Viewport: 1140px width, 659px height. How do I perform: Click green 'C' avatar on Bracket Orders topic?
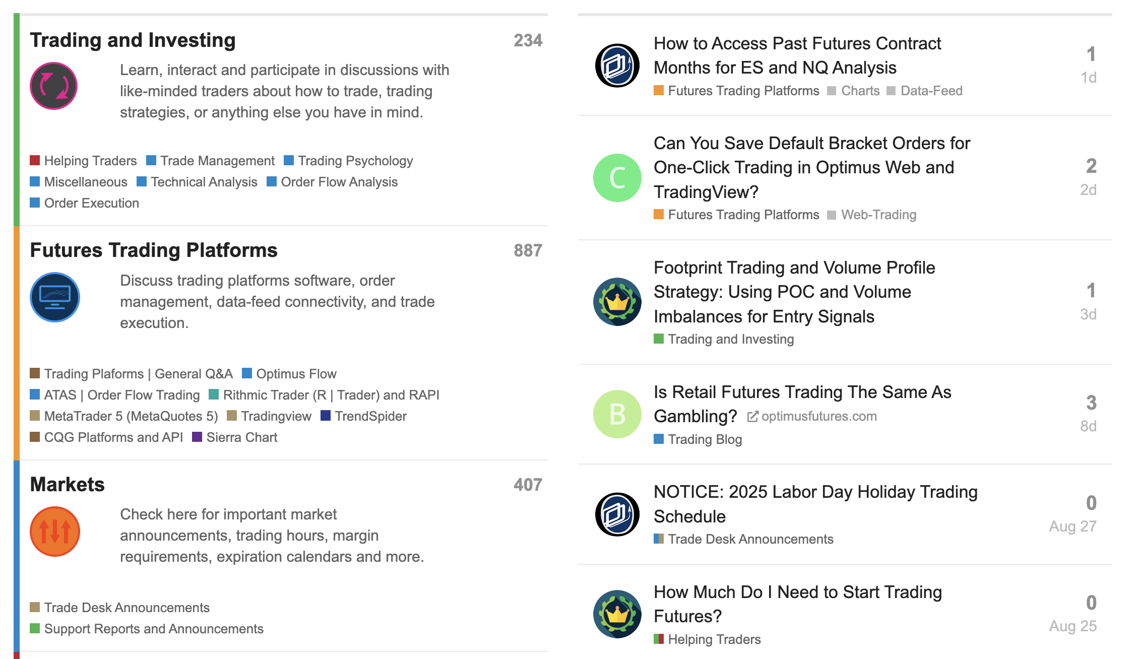[x=617, y=178]
